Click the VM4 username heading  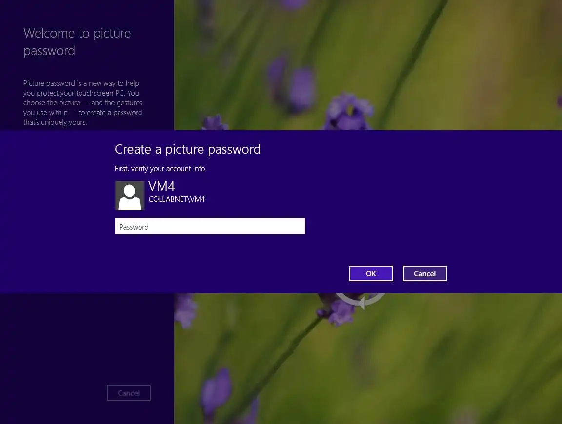[x=161, y=186]
